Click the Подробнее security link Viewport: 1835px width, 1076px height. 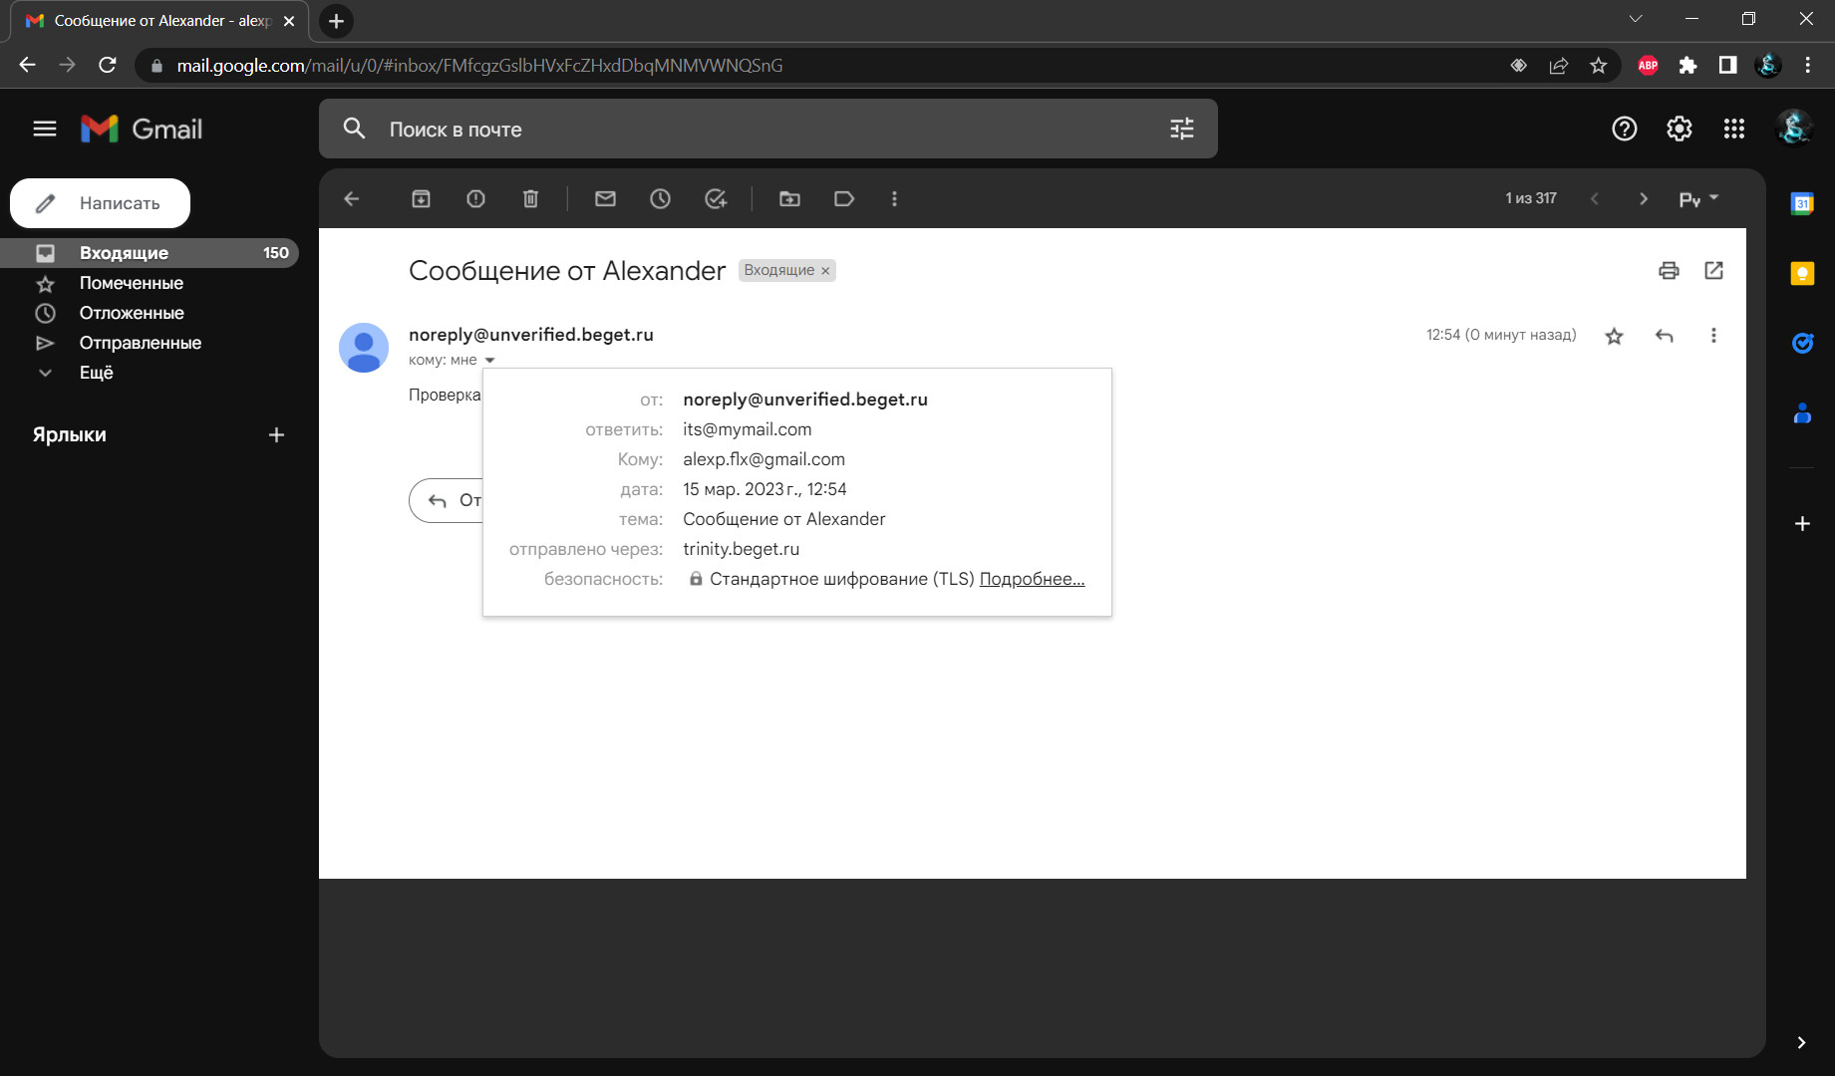[1032, 579]
